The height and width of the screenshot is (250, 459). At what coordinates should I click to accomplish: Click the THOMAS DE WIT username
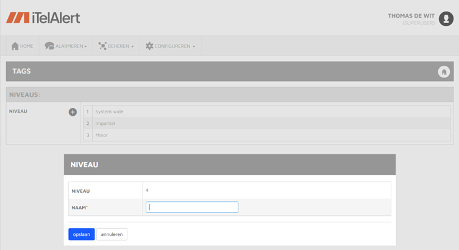click(x=411, y=16)
